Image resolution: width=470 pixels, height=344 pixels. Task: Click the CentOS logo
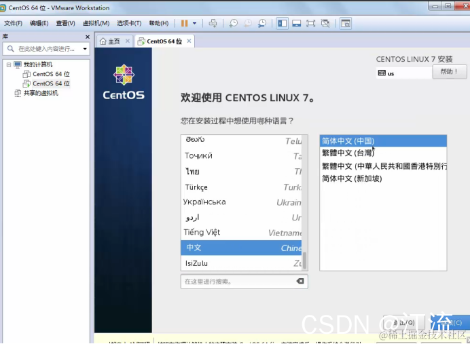coord(124,82)
